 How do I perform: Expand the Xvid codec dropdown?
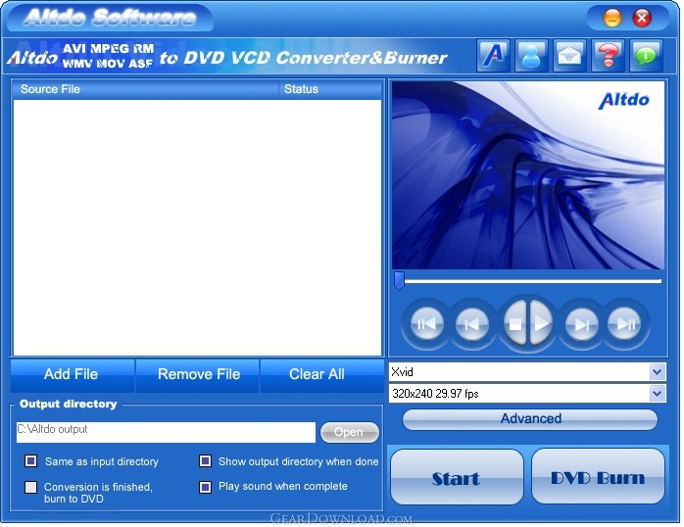[657, 372]
